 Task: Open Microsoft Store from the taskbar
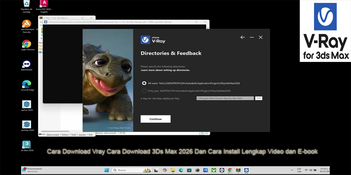pyautogui.click(x=189, y=170)
